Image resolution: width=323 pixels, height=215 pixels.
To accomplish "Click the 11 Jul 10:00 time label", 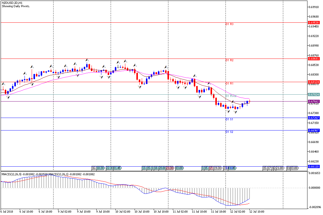I will pos(199,211).
